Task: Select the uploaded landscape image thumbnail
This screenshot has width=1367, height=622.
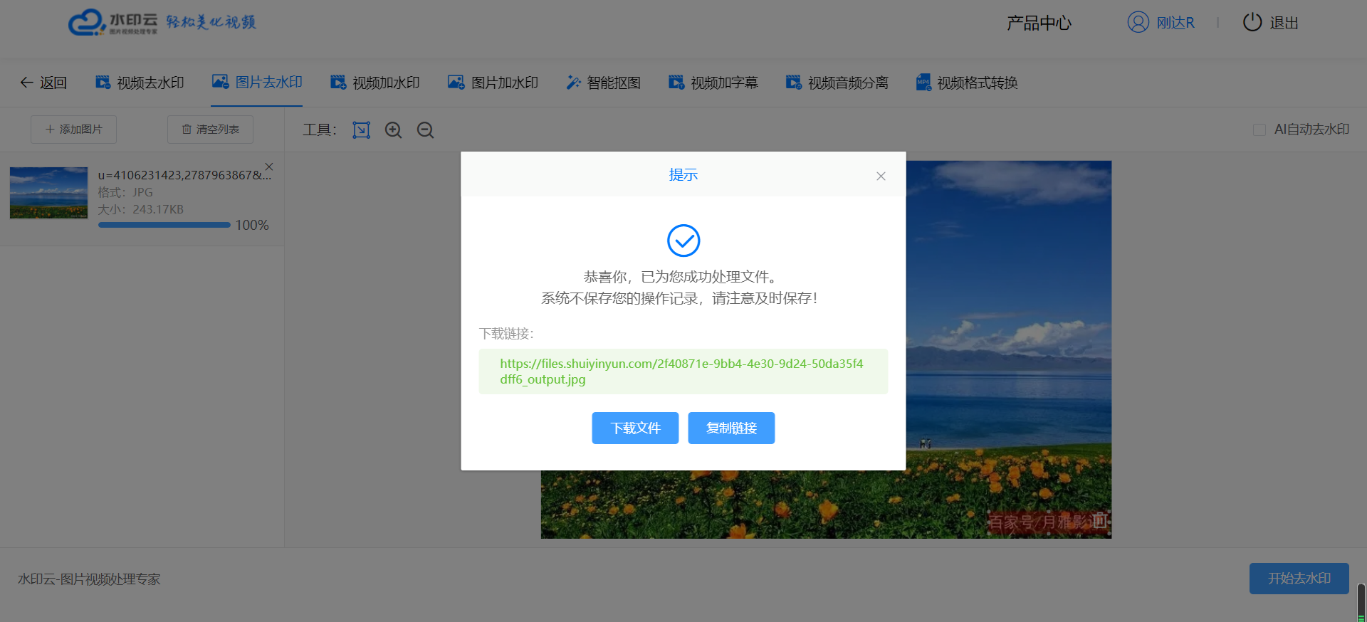Action: [48, 193]
